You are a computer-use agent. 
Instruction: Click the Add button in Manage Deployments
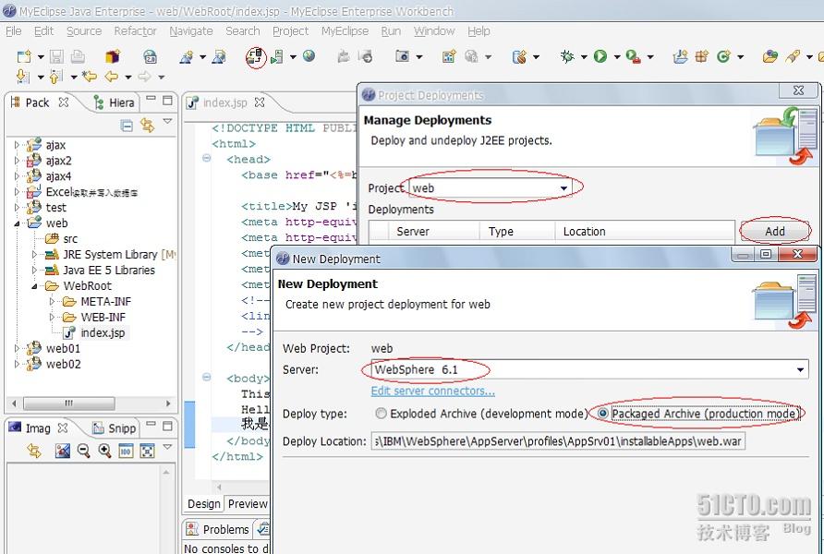pos(775,231)
